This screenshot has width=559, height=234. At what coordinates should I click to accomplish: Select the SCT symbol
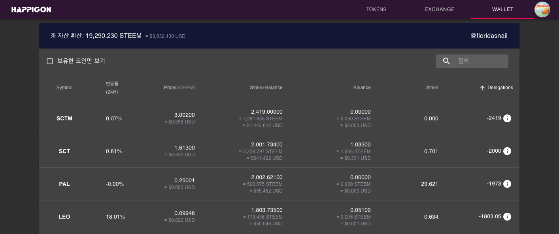(64, 151)
